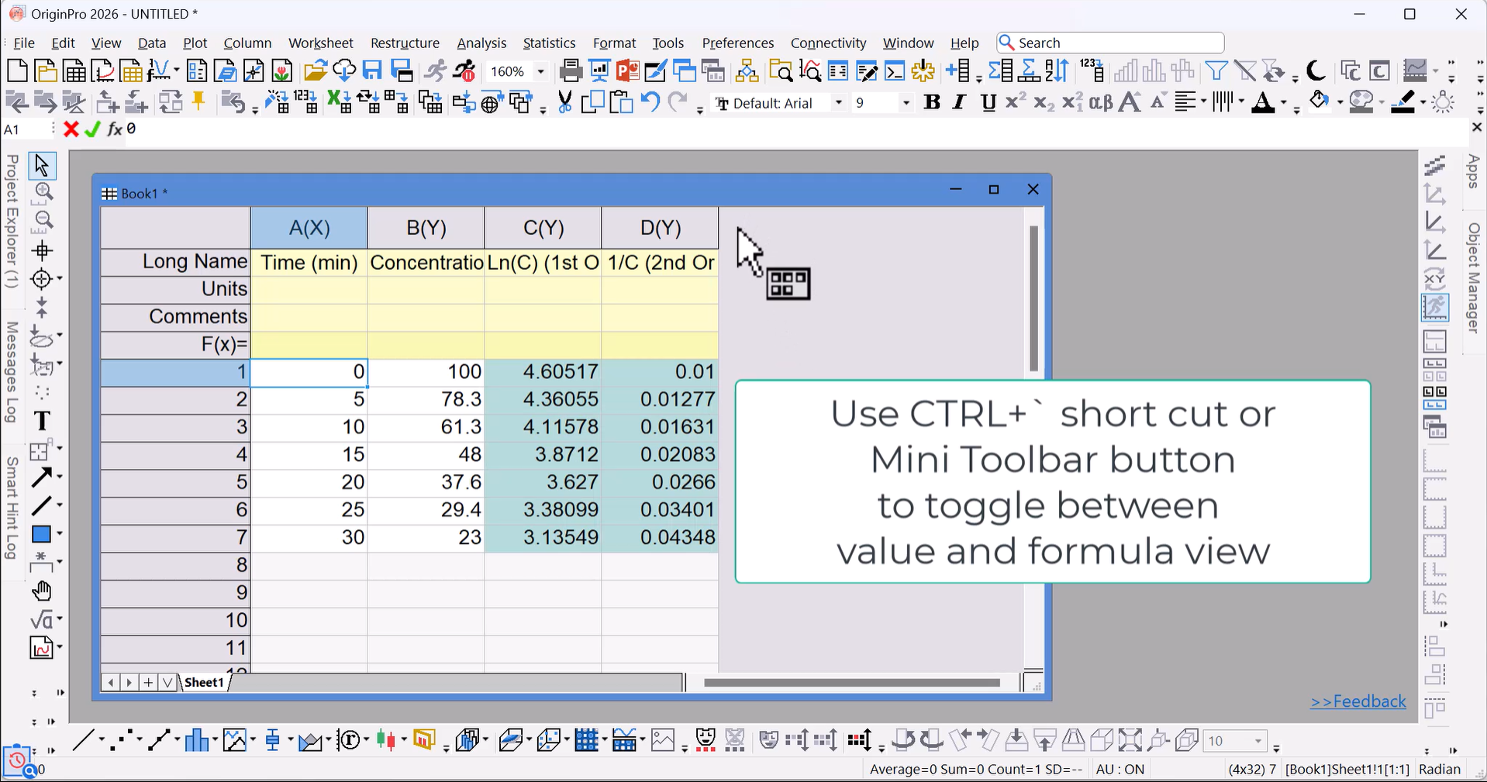Click the green checkmark accept button

coord(93,129)
